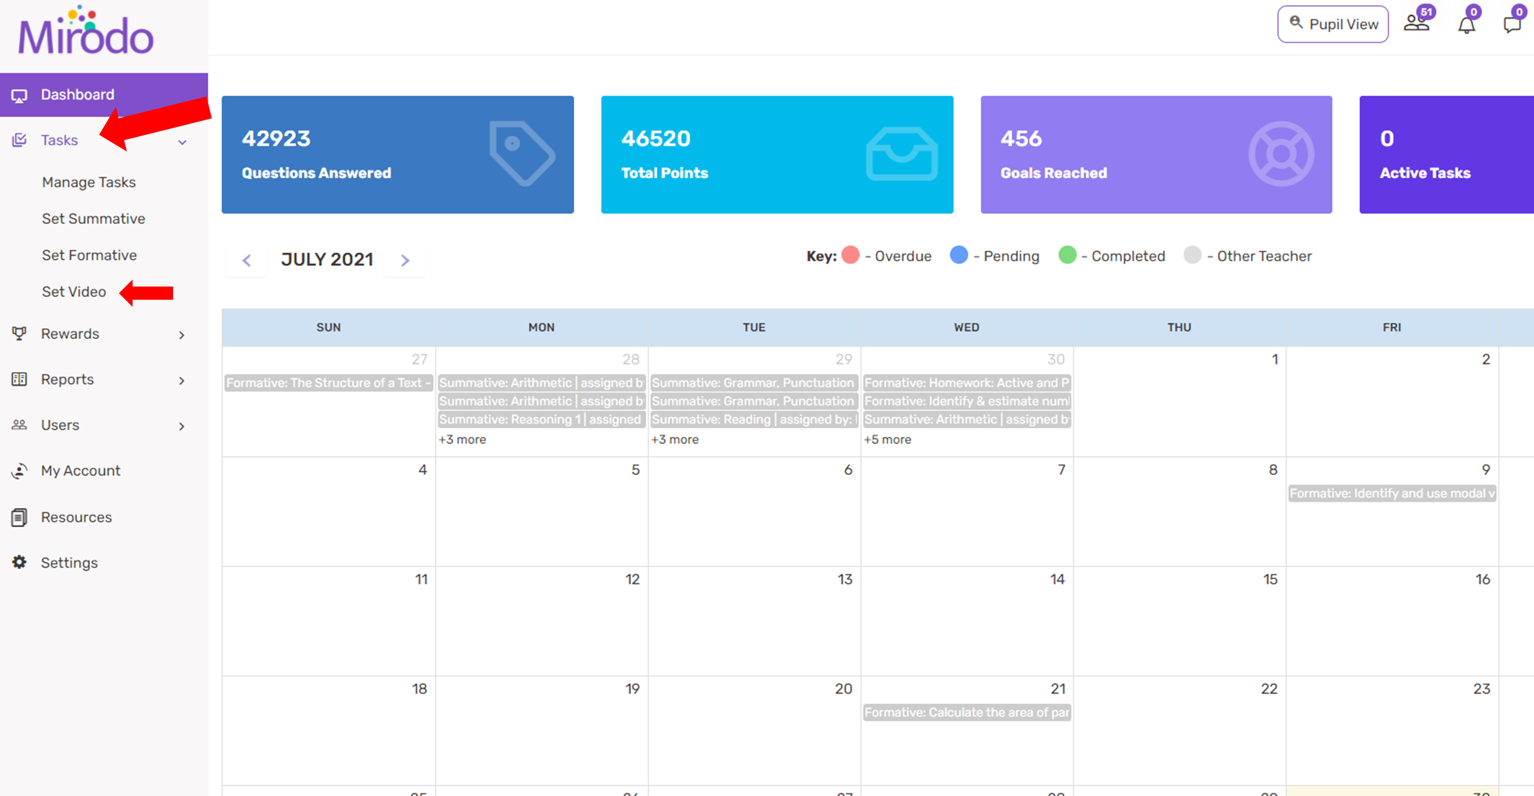Click the My Account icon
The image size is (1534, 796).
point(19,471)
